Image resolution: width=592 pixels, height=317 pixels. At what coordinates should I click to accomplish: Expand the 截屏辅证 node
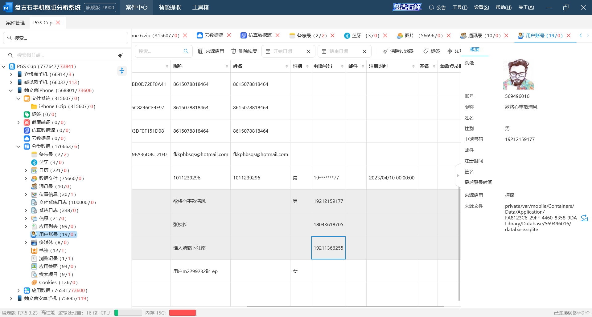coord(18,122)
